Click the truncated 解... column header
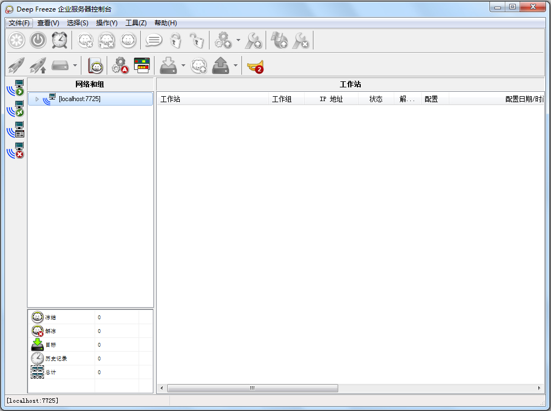Viewport: 551px width, 411px height. coord(407,99)
